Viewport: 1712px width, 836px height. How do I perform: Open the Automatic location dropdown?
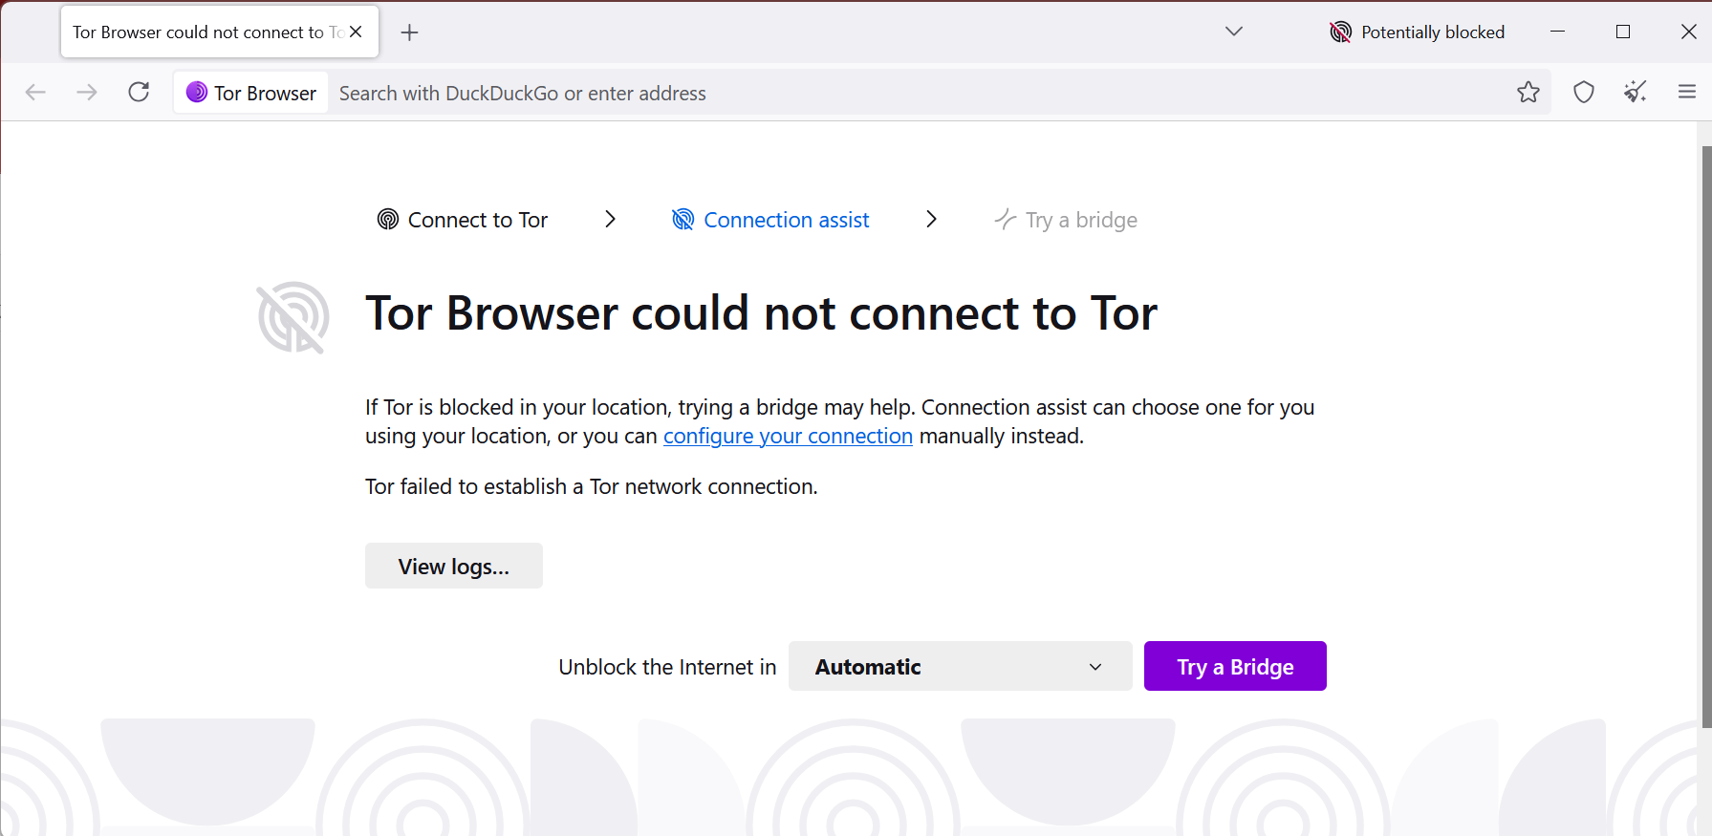pyautogui.click(x=960, y=666)
